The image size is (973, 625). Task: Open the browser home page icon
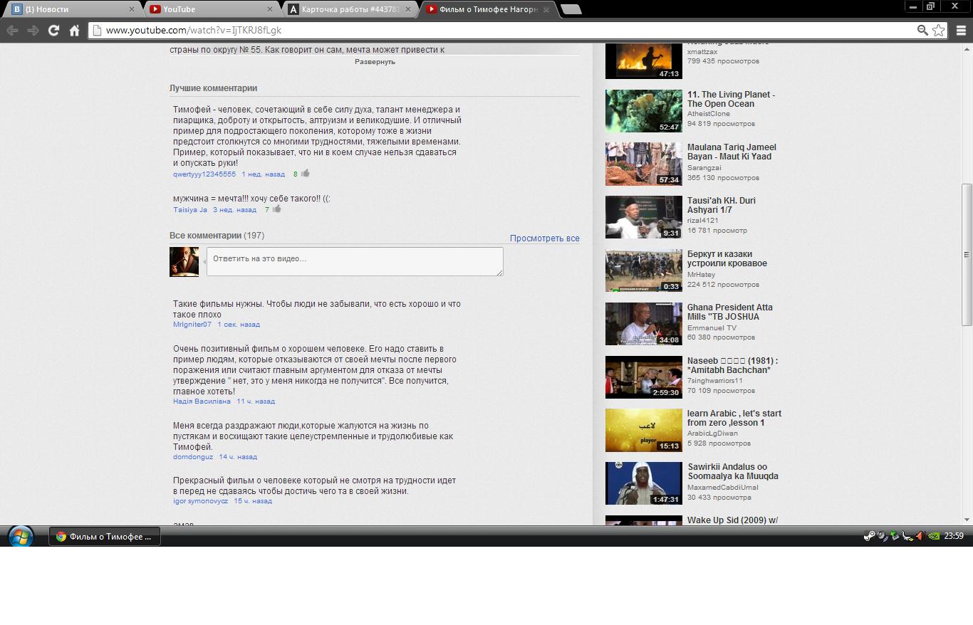click(74, 30)
